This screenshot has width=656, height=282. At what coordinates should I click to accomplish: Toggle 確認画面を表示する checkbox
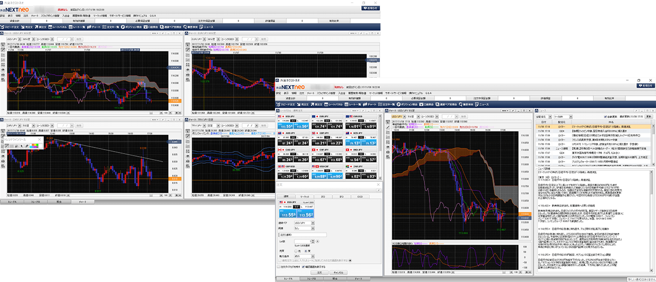pyautogui.click(x=303, y=267)
